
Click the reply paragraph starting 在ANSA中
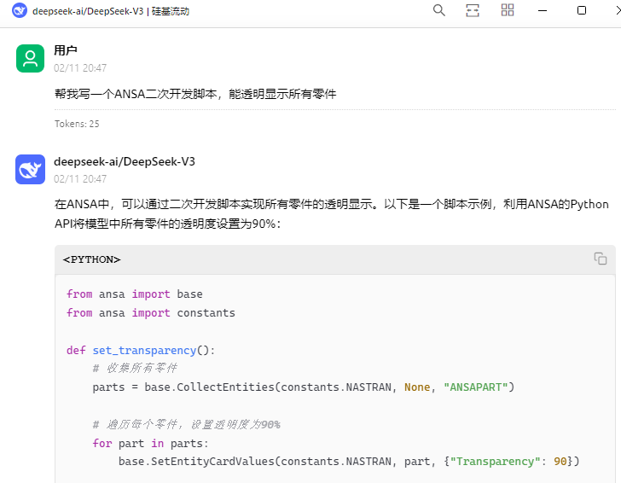(x=332, y=214)
